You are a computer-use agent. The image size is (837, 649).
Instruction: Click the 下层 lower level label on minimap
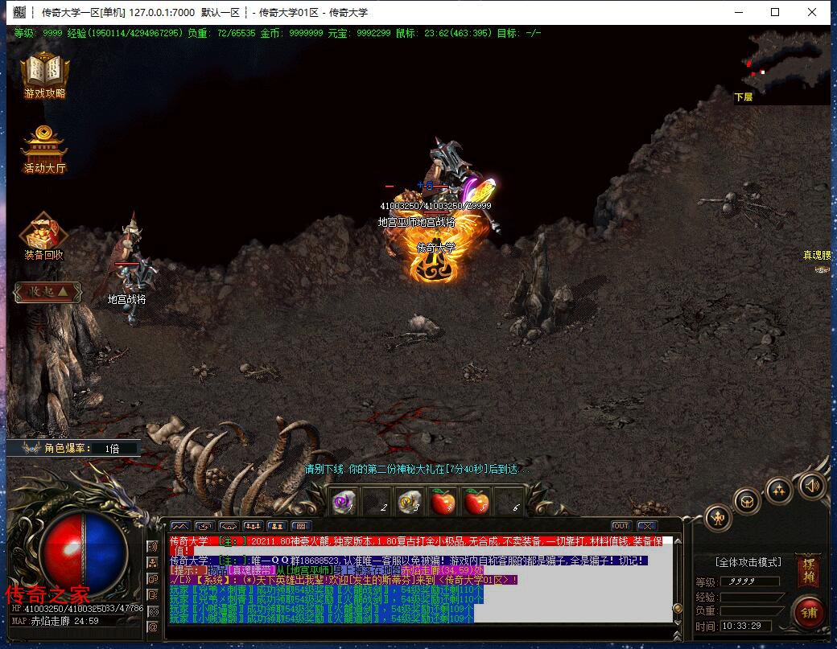click(x=744, y=97)
